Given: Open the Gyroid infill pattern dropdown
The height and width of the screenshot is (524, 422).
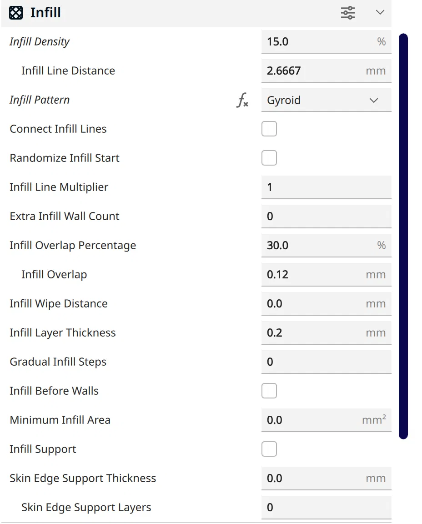Looking at the screenshot, I should (326, 100).
